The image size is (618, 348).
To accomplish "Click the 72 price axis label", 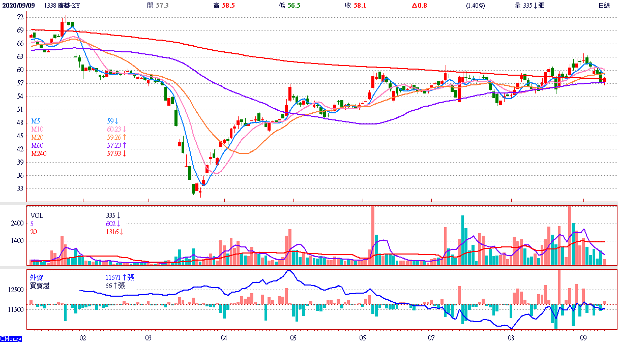I will tap(20, 17).
